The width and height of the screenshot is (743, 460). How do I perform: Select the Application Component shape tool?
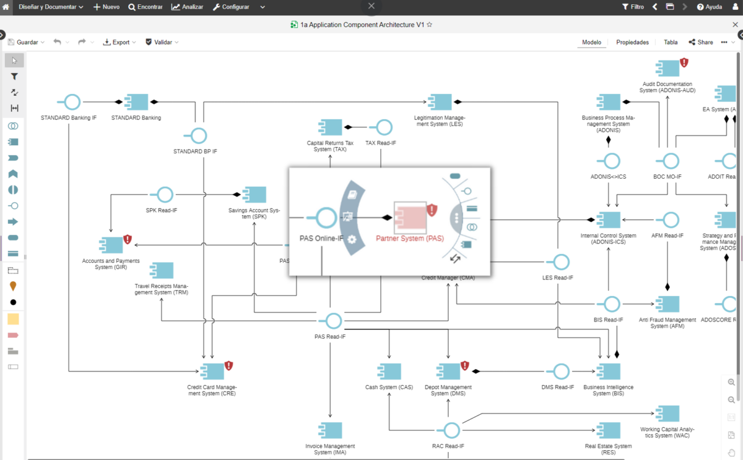pyautogui.click(x=14, y=142)
